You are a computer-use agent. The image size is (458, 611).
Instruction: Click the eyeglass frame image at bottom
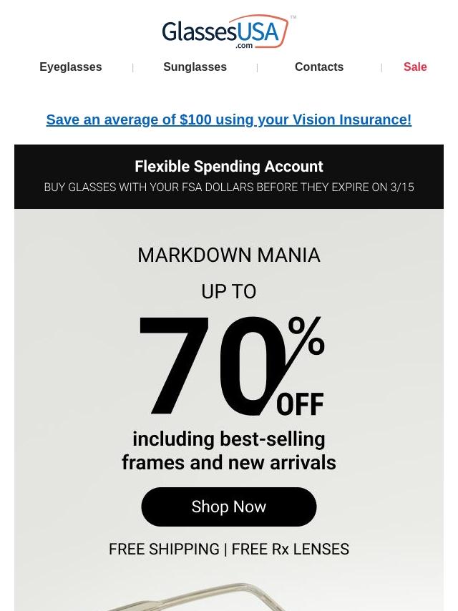(195, 597)
